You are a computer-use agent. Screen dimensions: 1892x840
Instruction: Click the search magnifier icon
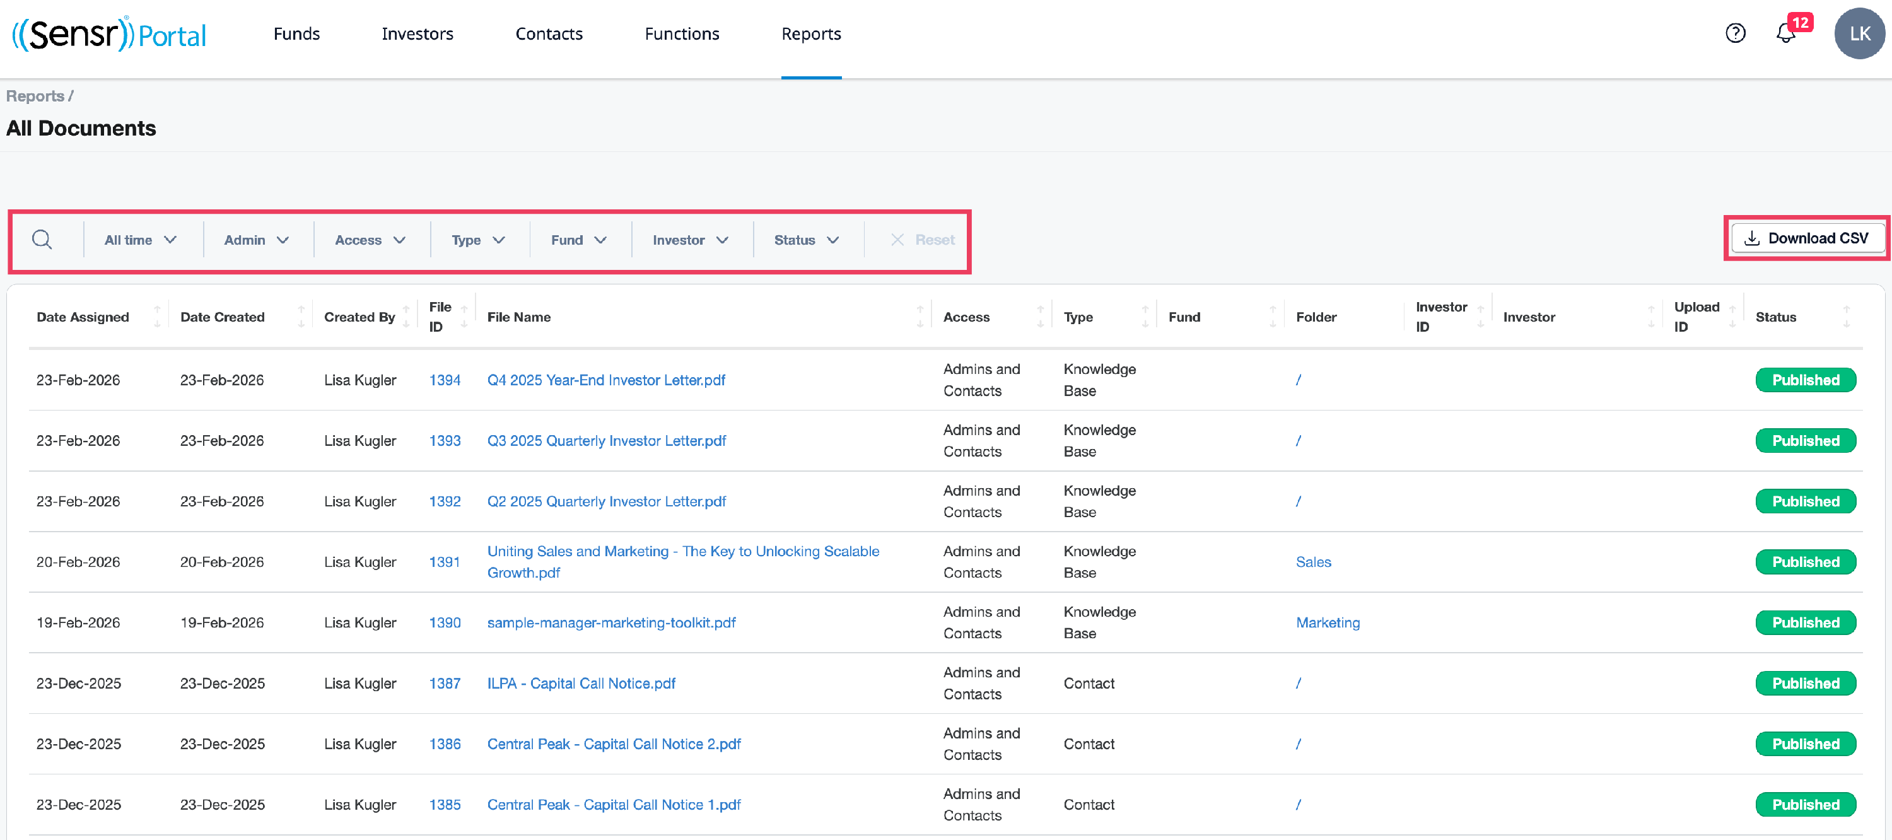[x=42, y=240]
